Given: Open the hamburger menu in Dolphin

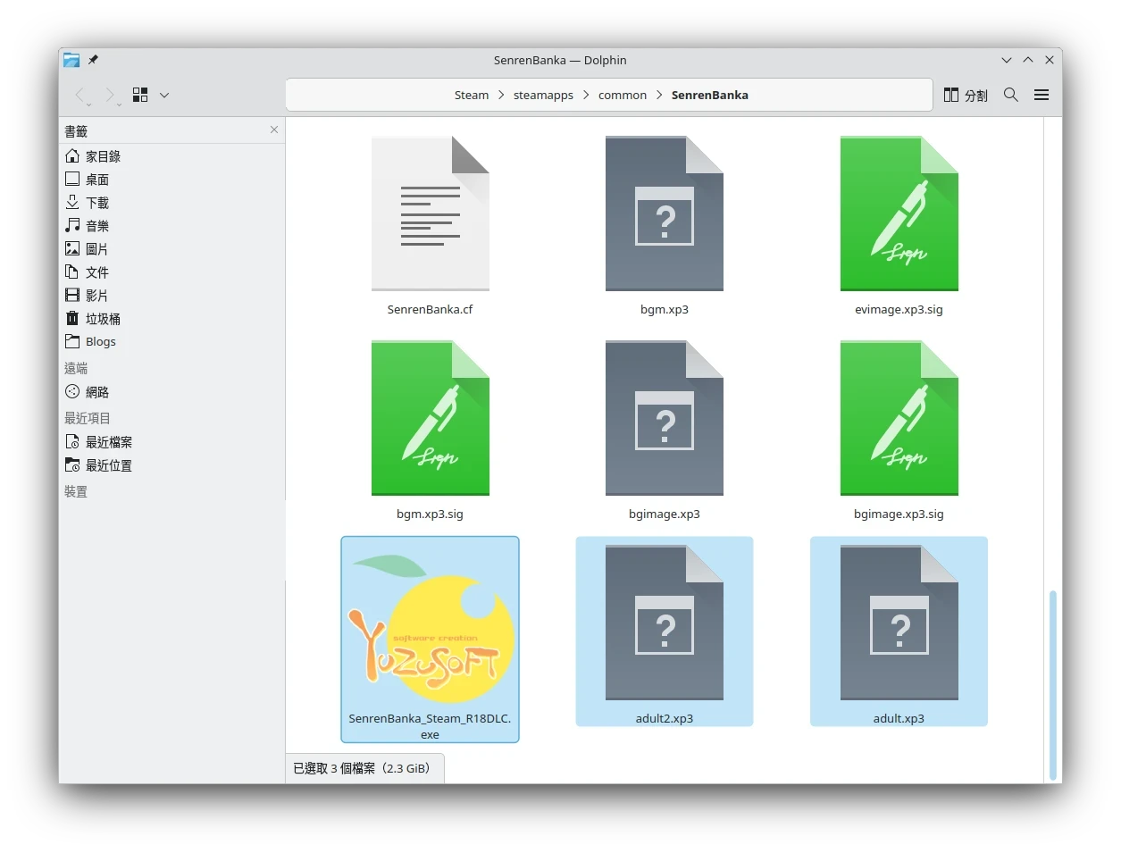Looking at the screenshot, I should click(x=1042, y=95).
